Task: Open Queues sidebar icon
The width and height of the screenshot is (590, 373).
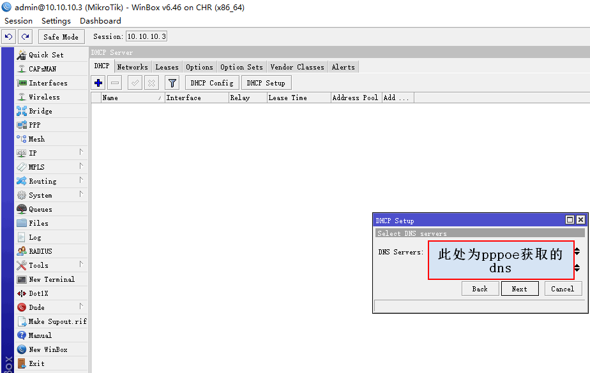Action: point(22,209)
